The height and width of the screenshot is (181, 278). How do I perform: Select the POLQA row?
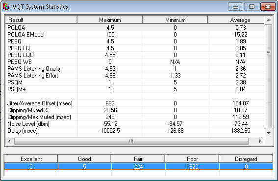point(135,28)
